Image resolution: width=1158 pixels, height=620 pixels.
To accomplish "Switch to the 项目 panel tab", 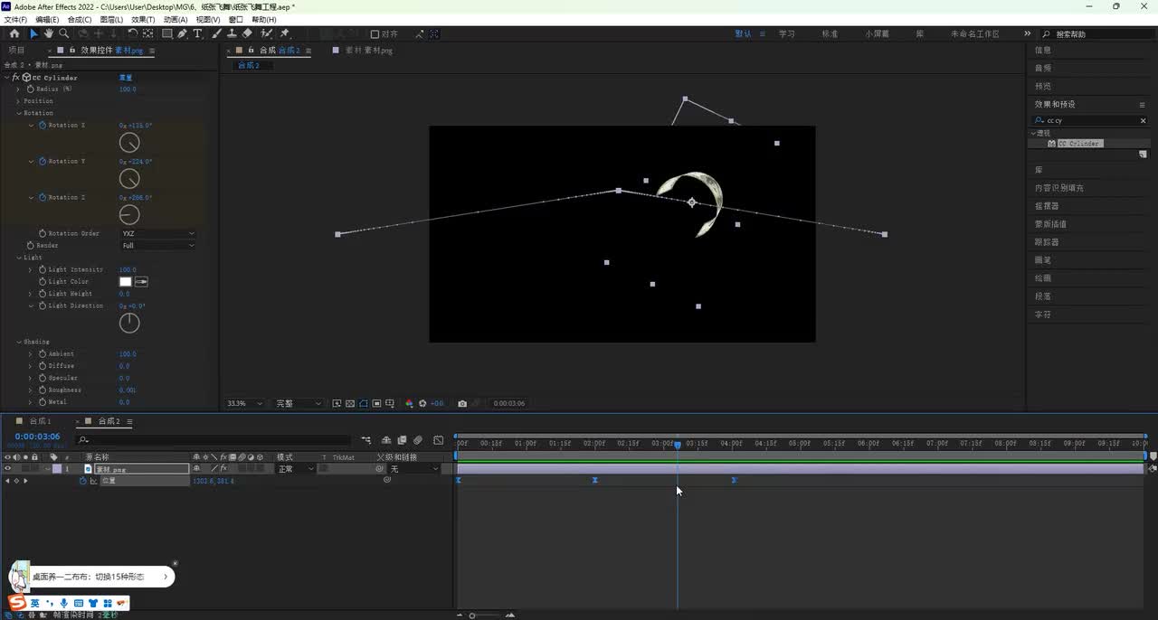I will [x=16, y=51].
